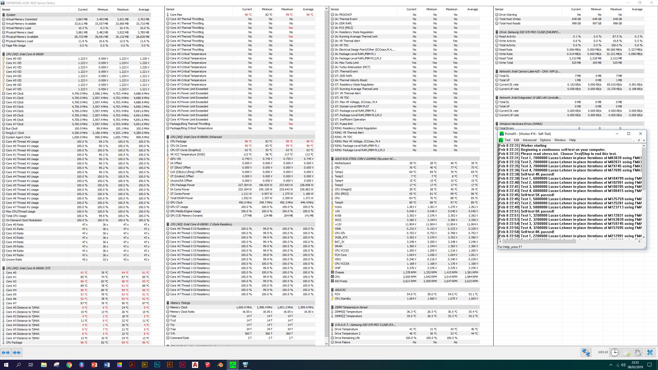
Task: Open Photoshop from the taskbar
Action: pos(157,365)
